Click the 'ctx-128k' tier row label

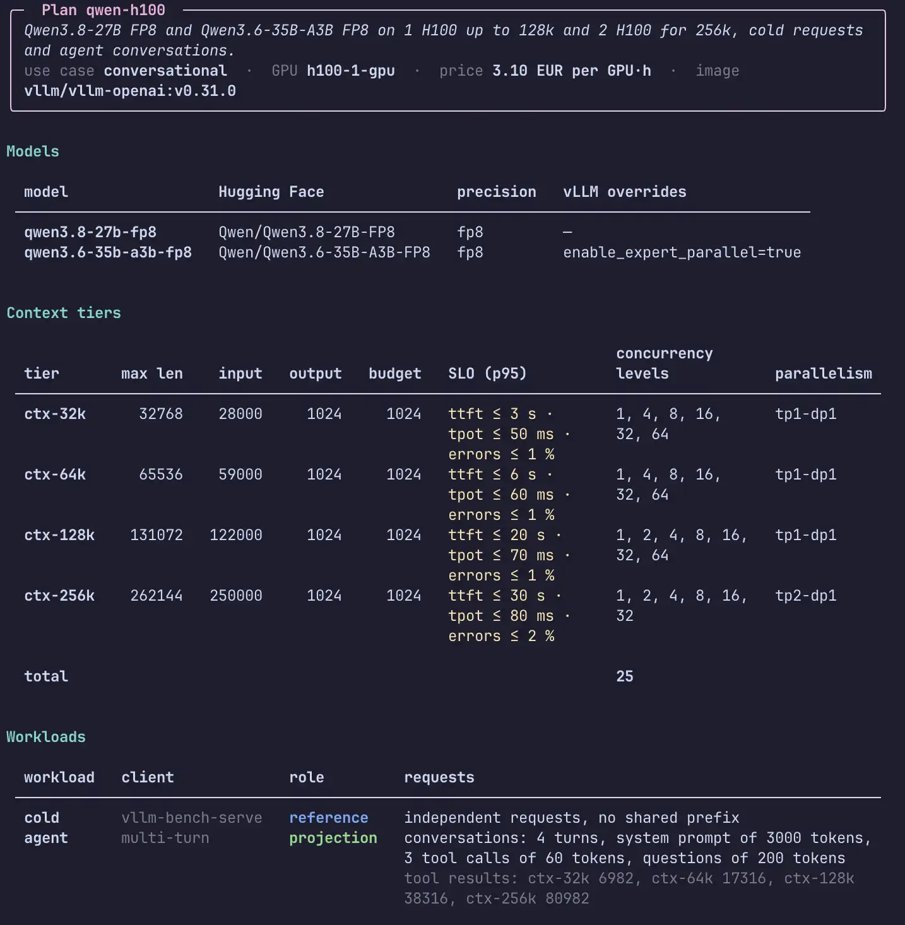click(59, 535)
